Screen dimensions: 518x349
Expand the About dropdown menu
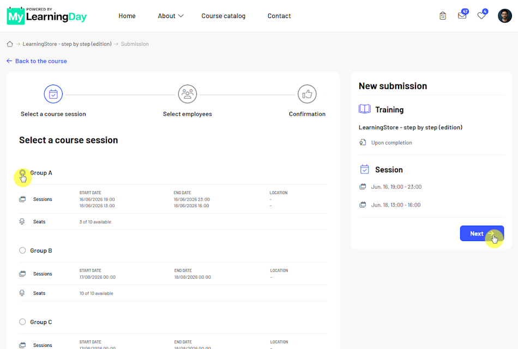click(171, 16)
